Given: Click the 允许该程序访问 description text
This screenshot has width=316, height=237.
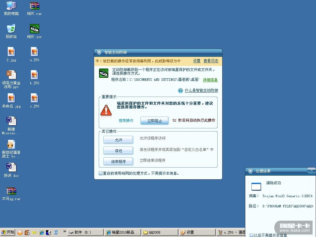Looking at the screenshot, I should [152, 138].
